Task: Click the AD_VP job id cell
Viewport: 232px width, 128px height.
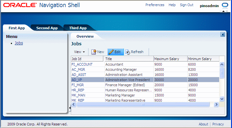Action: [x=88, y=80]
